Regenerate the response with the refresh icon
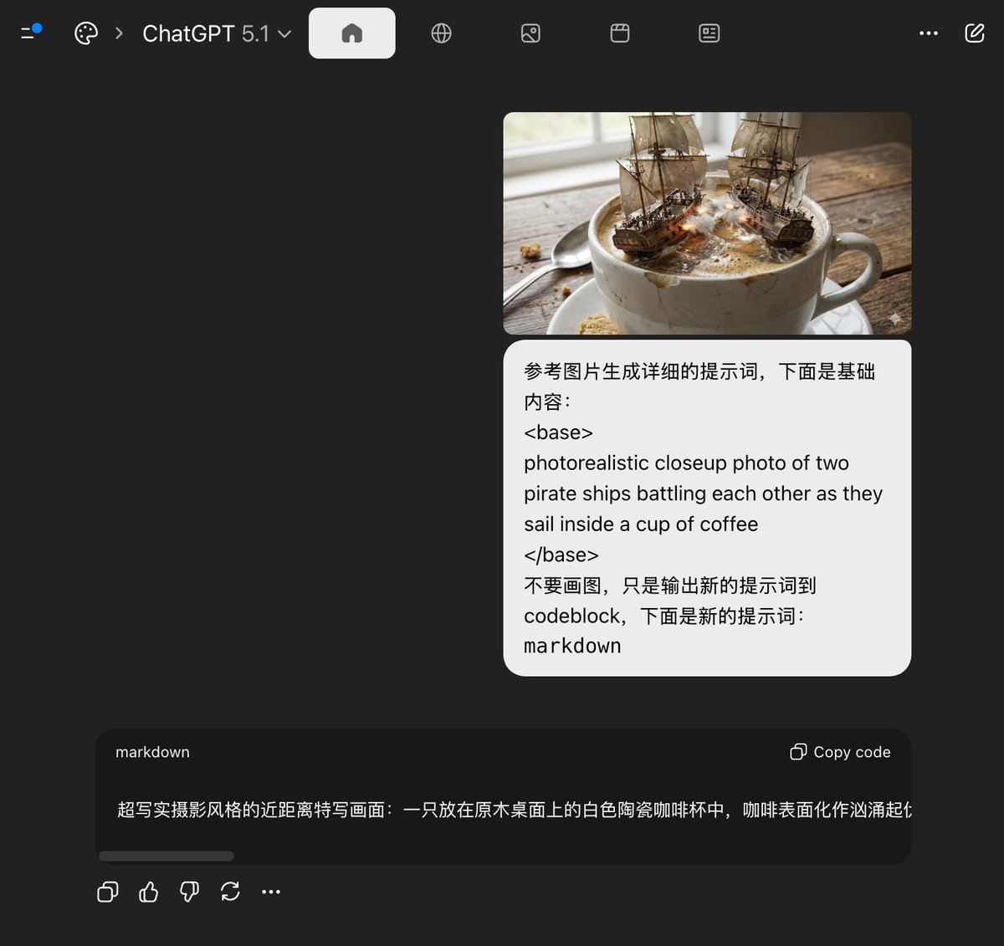 pos(230,892)
